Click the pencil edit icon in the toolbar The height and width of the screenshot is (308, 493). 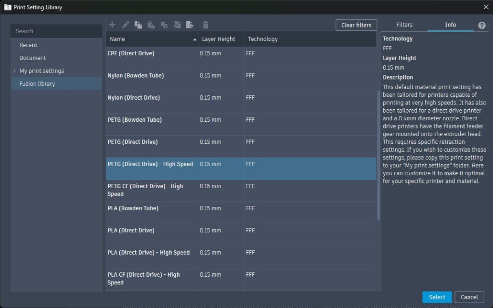coord(125,25)
